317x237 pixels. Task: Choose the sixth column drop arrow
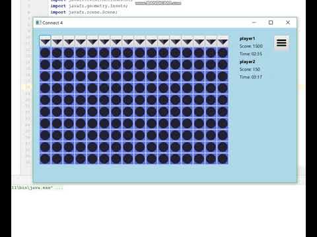[x=104, y=41]
